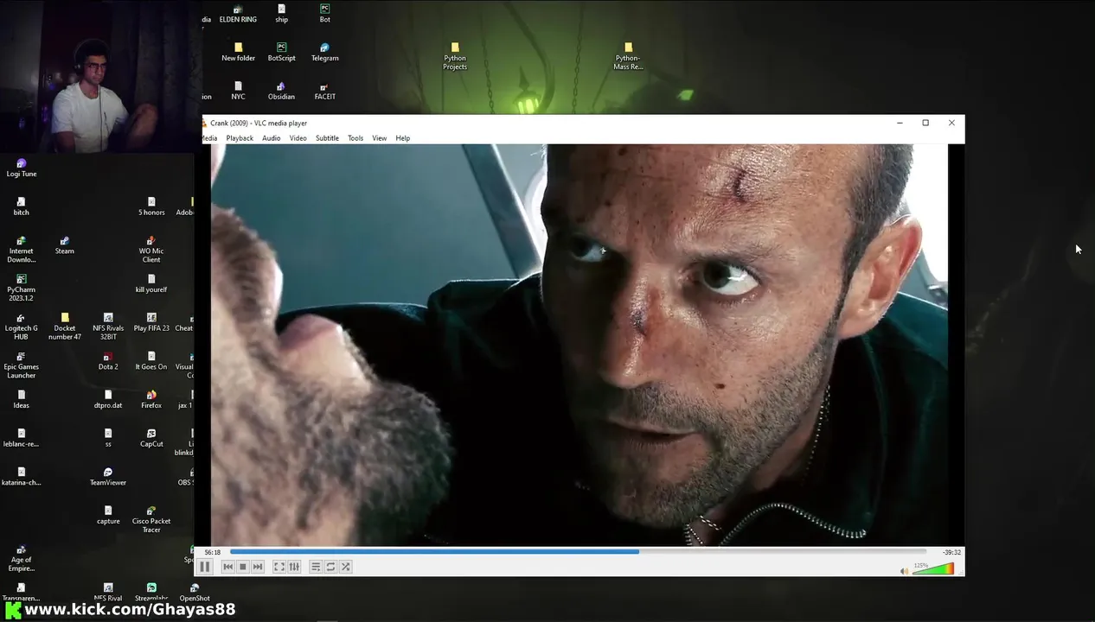The image size is (1095, 622).
Task: Select the ship desktop file
Action: pos(281,14)
